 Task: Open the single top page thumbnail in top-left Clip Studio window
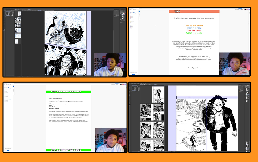coord(20,14)
